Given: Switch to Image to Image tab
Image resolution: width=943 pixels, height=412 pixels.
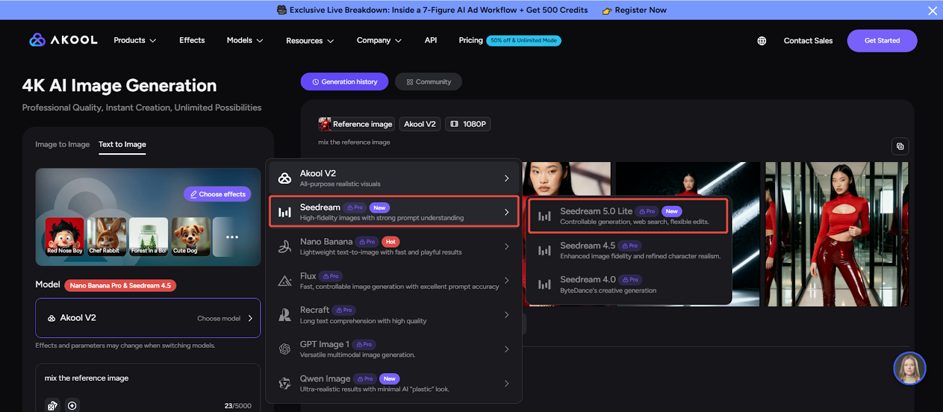Looking at the screenshot, I should pyautogui.click(x=62, y=144).
